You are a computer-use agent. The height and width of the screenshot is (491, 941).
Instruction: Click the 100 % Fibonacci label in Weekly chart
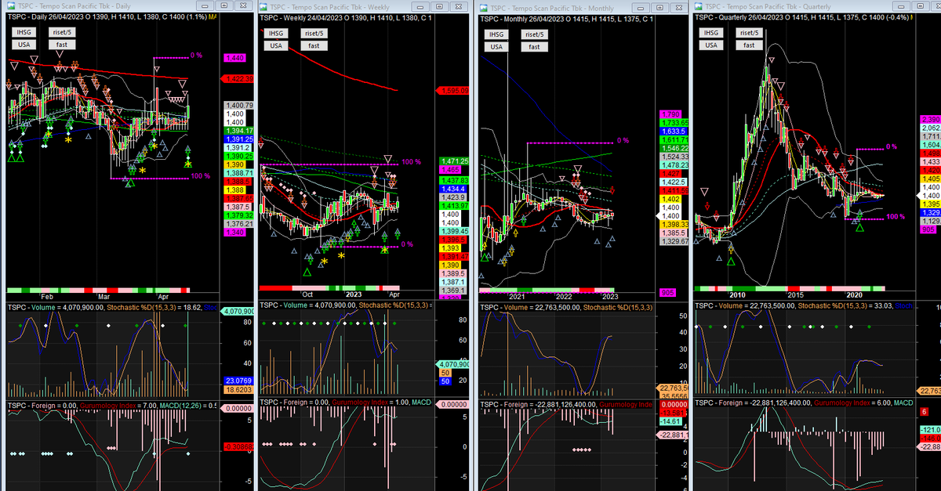pyautogui.click(x=412, y=161)
